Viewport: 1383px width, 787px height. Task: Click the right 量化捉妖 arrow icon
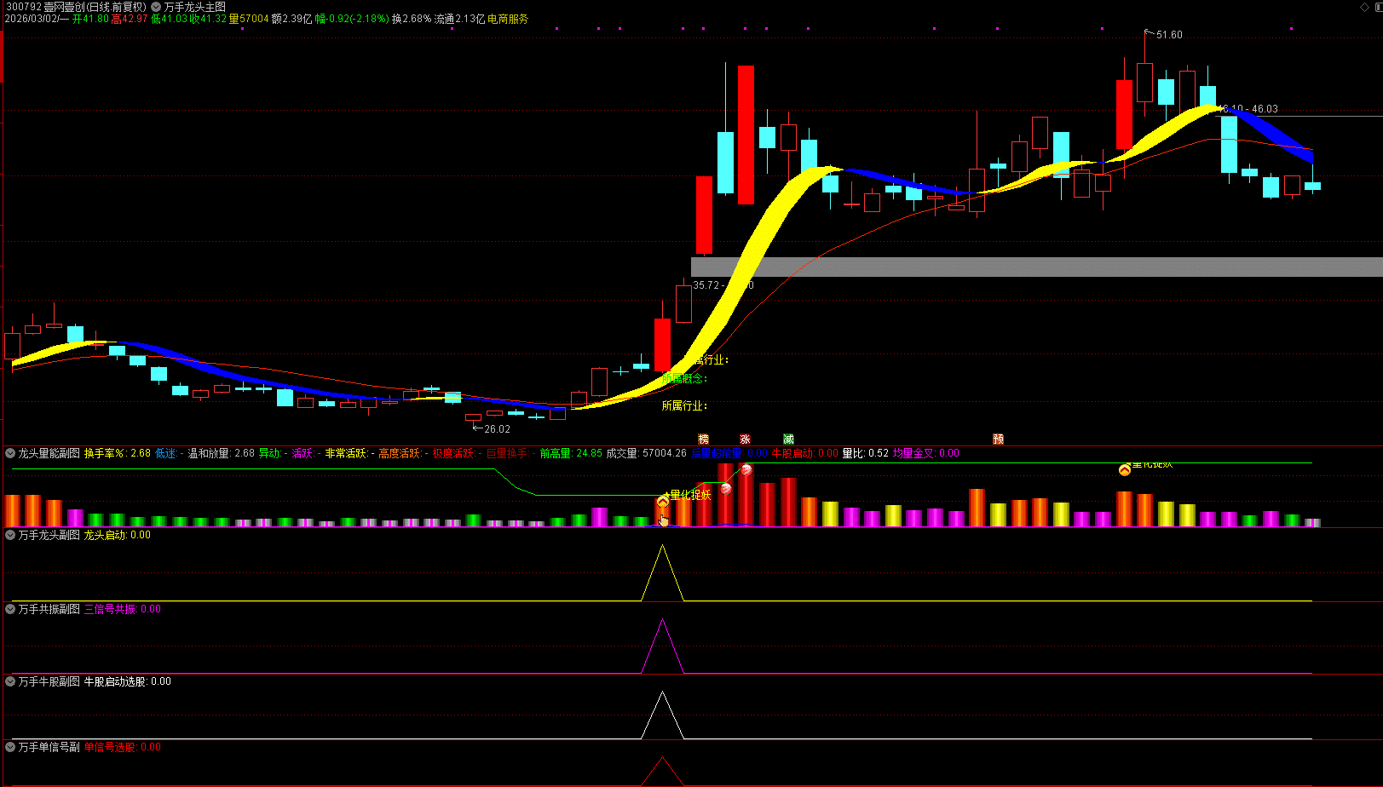tap(1124, 469)
